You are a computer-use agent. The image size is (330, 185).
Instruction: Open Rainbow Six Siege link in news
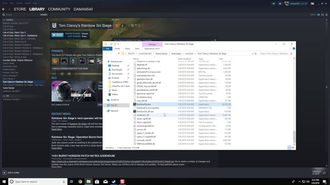coord(78,124)
